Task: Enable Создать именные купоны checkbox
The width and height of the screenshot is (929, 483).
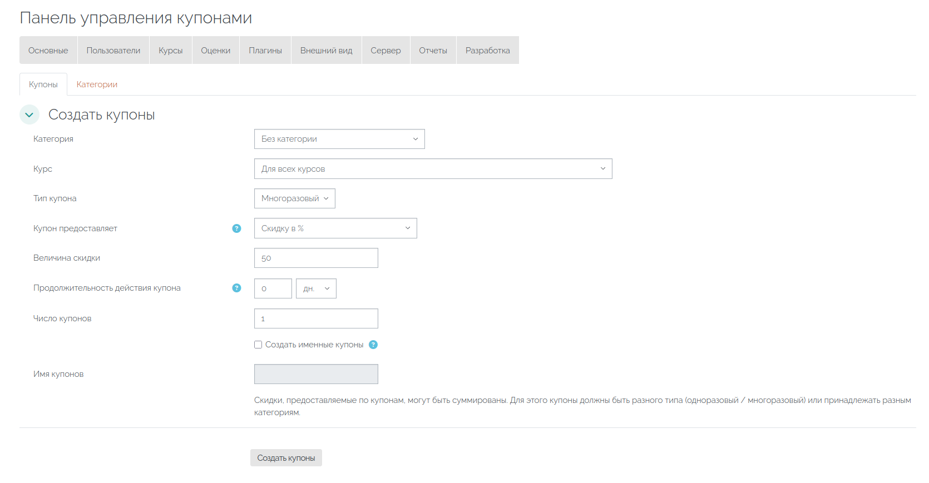Action: (x=258, y=345)
